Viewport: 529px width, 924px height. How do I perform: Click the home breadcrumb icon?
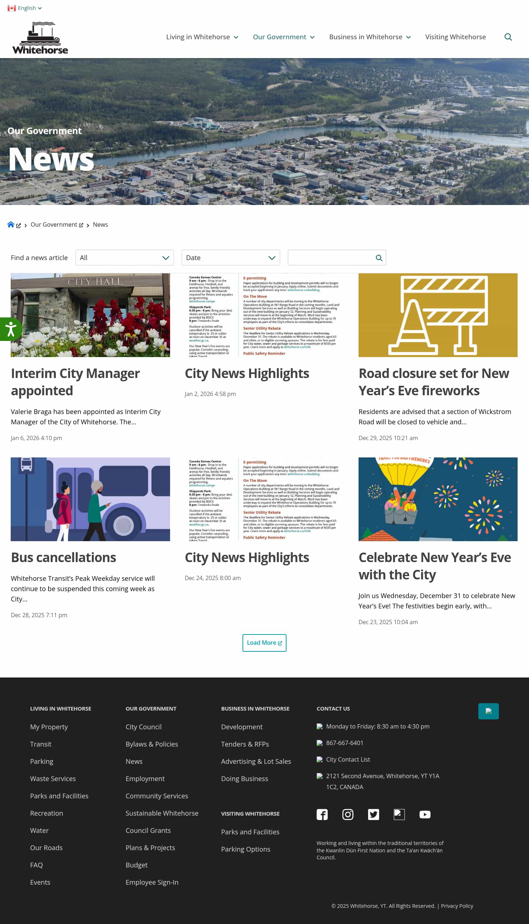click(x=11, y=225)
